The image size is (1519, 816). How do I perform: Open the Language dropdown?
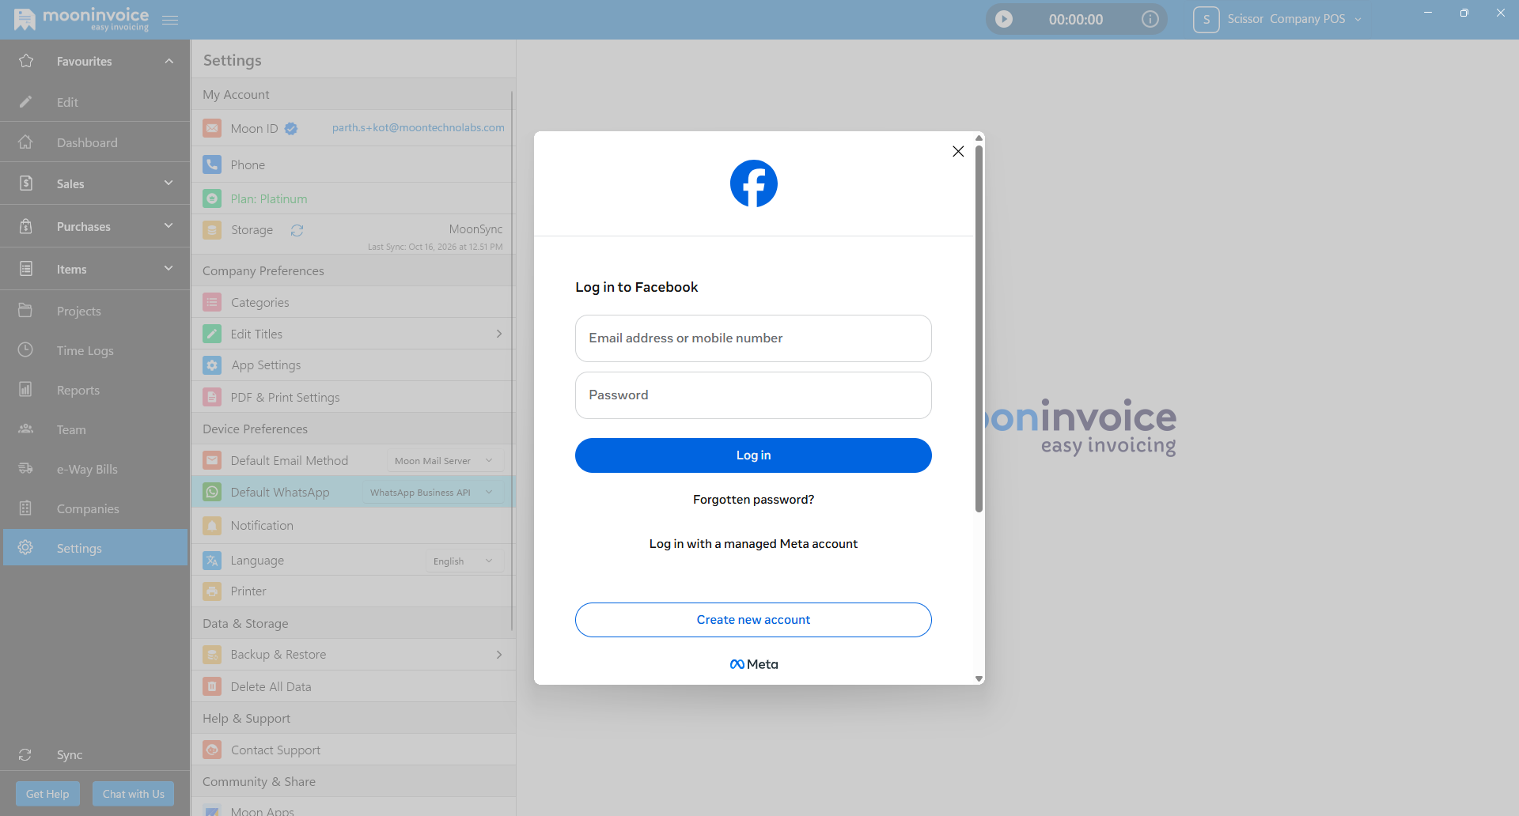(x=464, y=561)
